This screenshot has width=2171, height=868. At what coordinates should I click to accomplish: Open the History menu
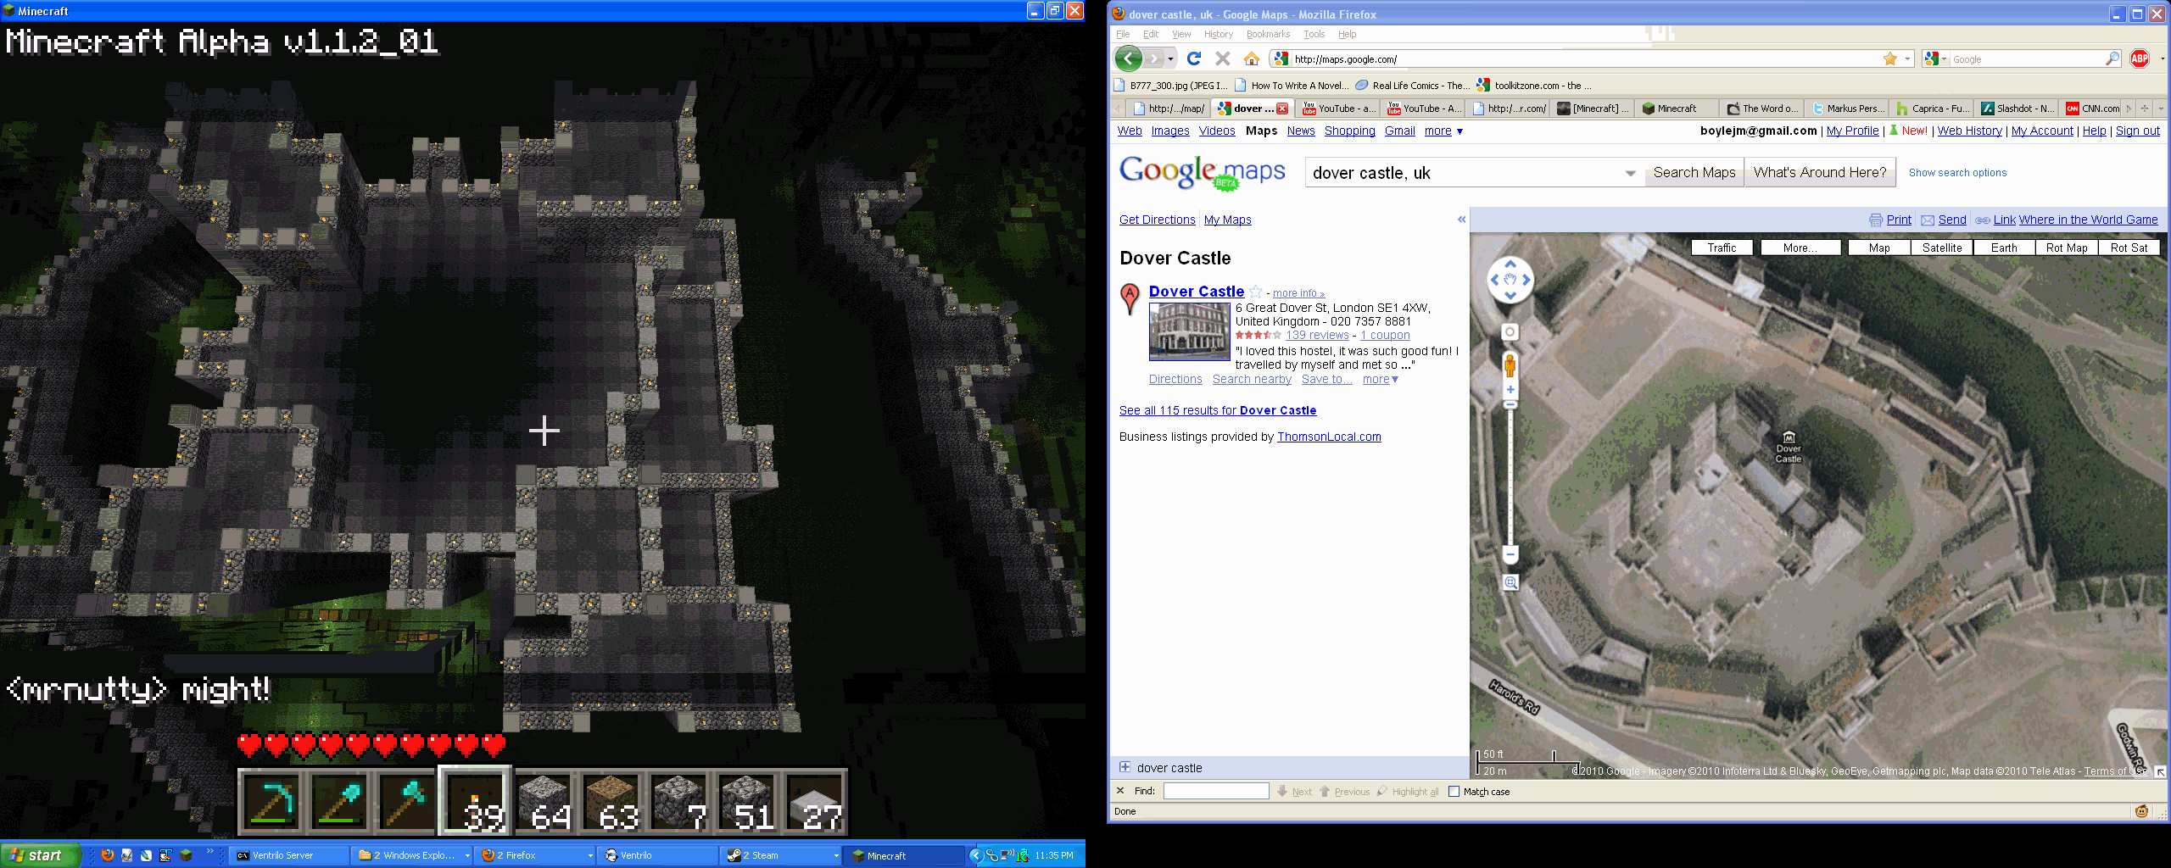pyautogui.click(x=1218, y=34)
